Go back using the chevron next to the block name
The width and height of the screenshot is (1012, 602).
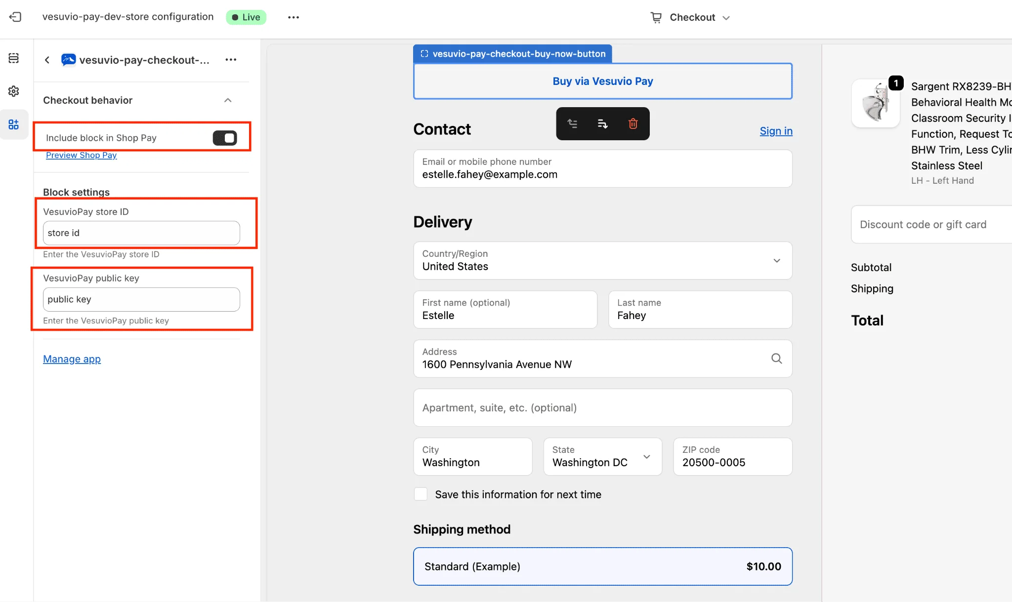pos(47,60)
